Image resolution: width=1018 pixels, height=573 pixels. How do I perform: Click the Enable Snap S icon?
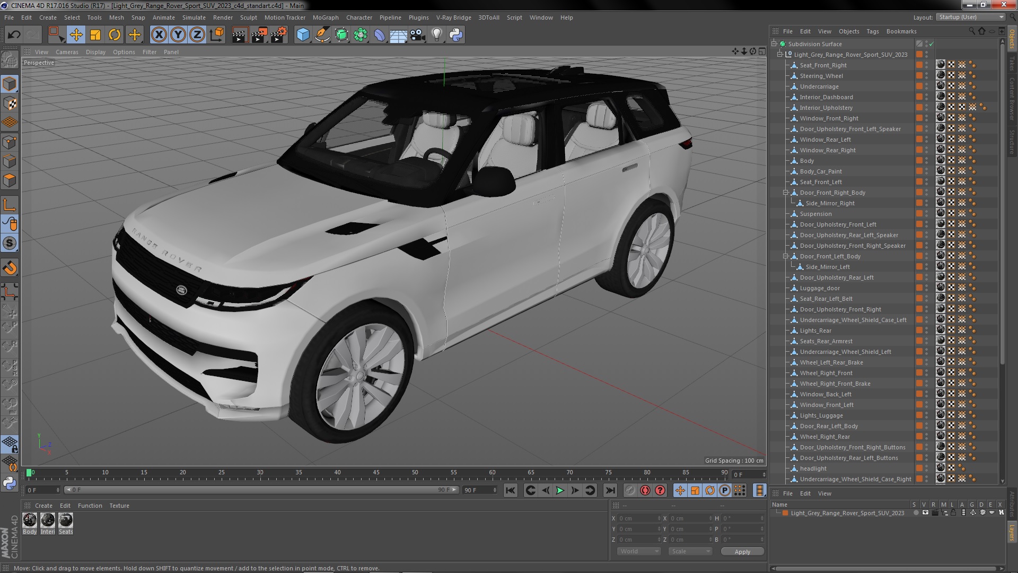click(10, 244)
